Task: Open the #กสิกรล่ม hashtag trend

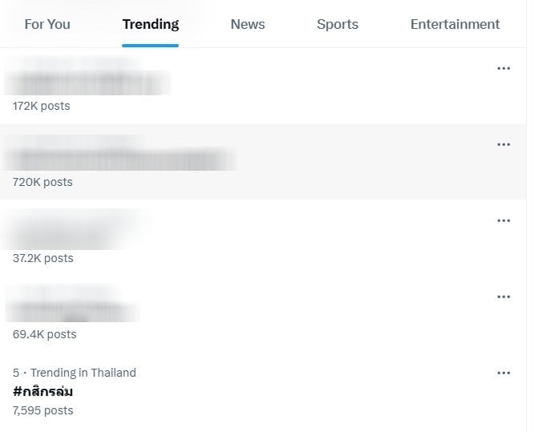Action: click(42, 392)
